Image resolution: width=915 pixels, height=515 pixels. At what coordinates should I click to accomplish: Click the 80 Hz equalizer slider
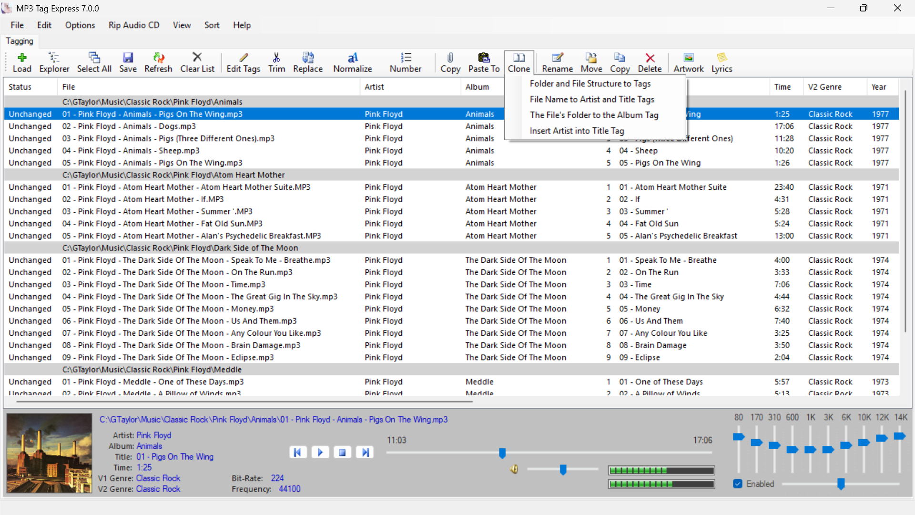(739, 437)
